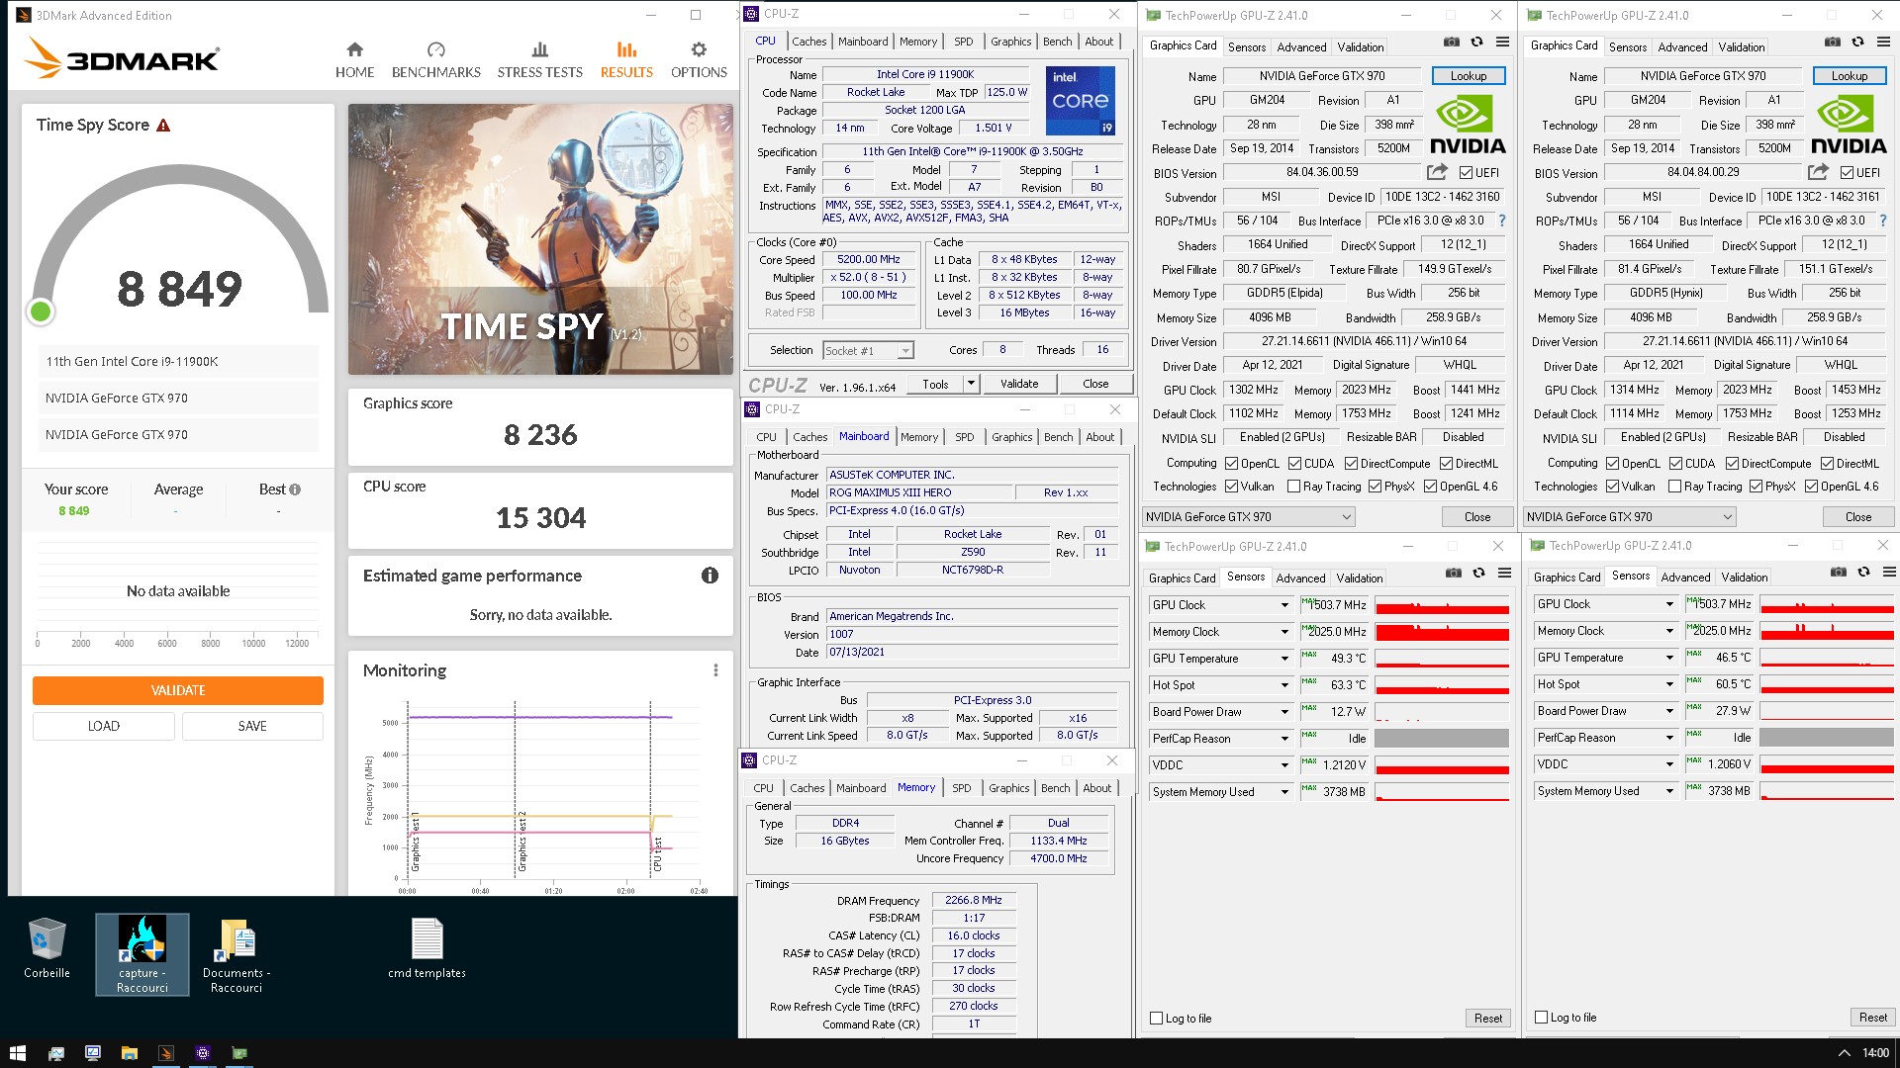Image resolution: width=1900 pixels, height=1068 pixels.
Task: Expand GPU Clock sensor dropdown, bottom-left GPU-Z
Action: click(1284, 605)
